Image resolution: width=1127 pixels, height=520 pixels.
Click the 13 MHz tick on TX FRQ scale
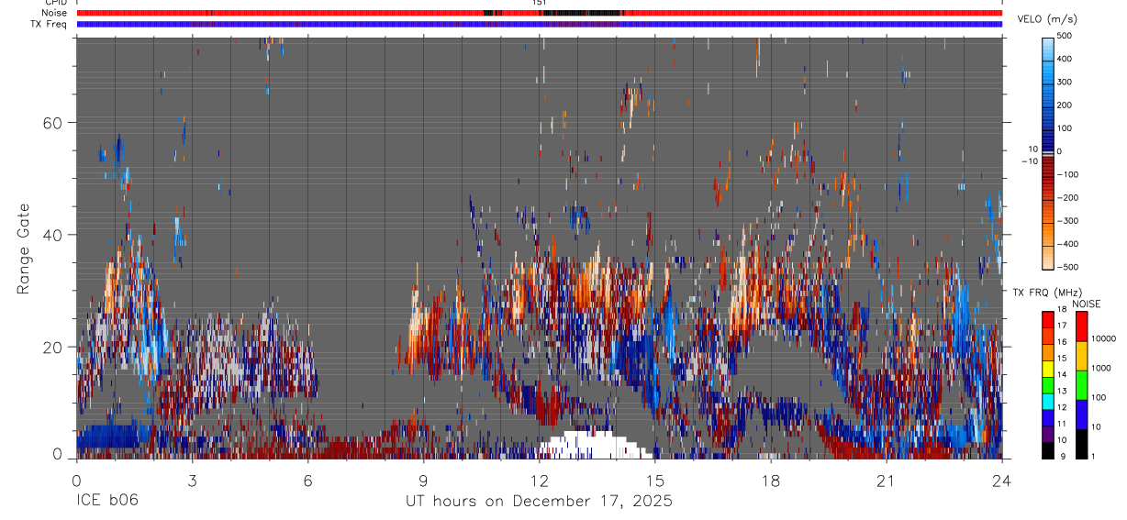tap(1063, 391)
